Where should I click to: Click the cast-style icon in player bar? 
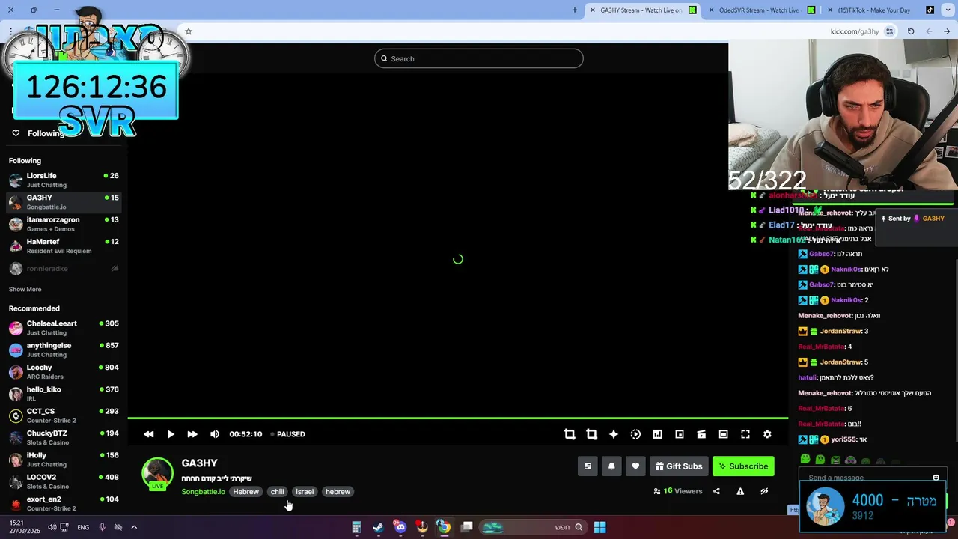coord(701,434)
